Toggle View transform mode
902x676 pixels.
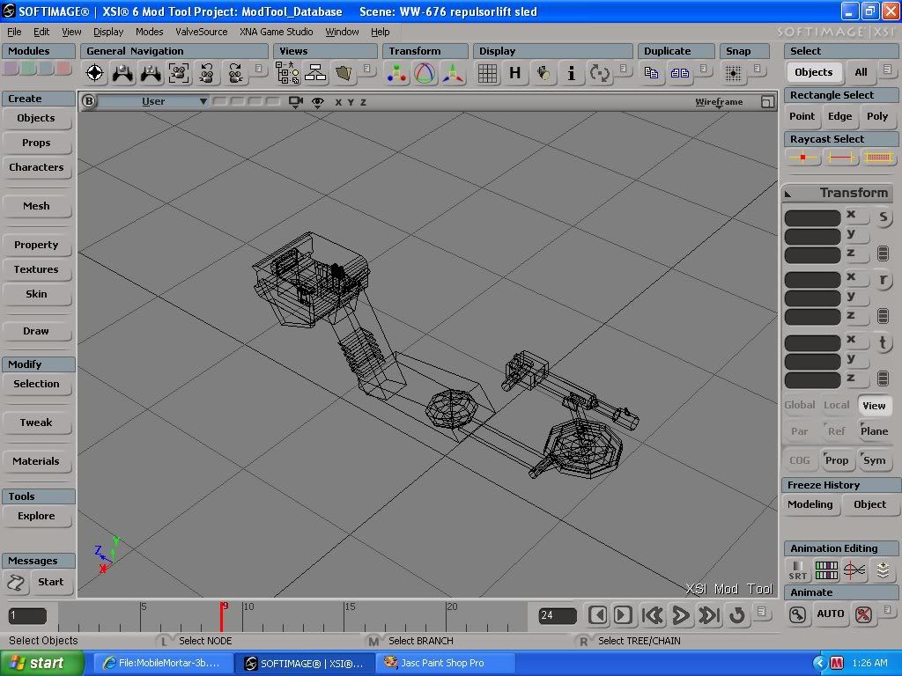[x=874, y=405]
